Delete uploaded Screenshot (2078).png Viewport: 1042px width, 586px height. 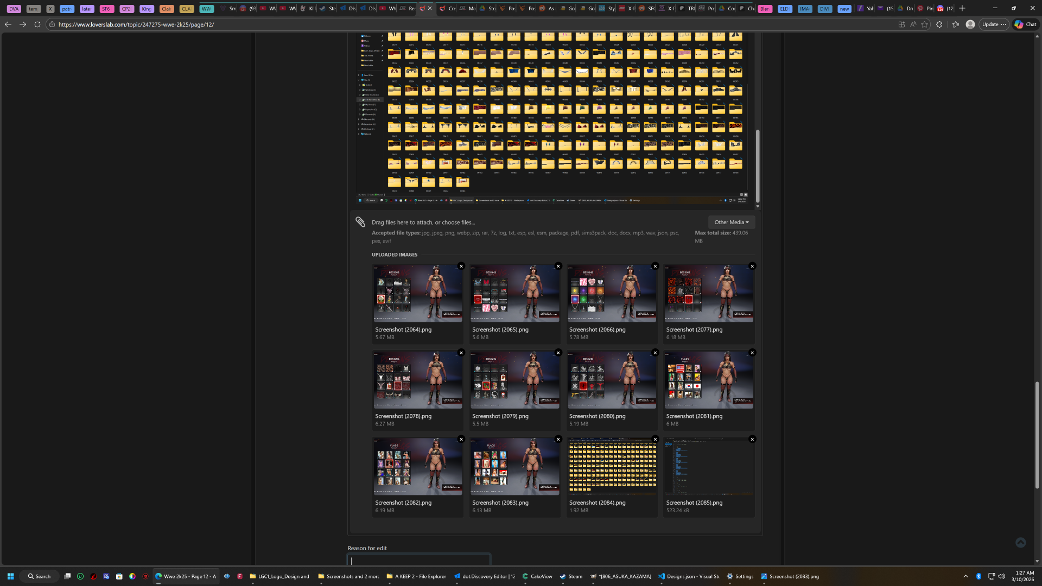click(461, 353)
